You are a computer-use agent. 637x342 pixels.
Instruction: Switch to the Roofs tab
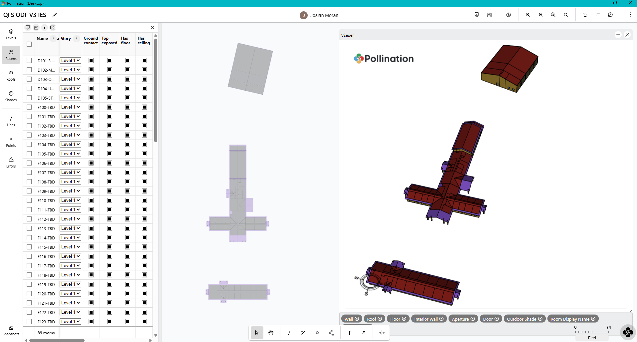(11, 75)
